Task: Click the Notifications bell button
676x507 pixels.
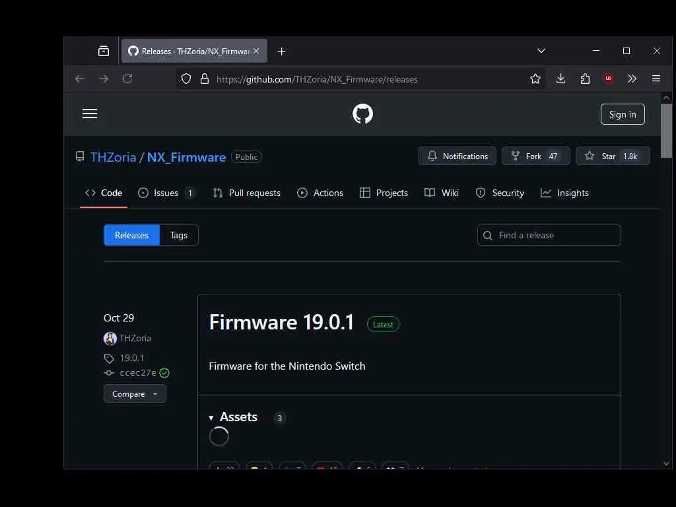Action: [x=457, y=156]
